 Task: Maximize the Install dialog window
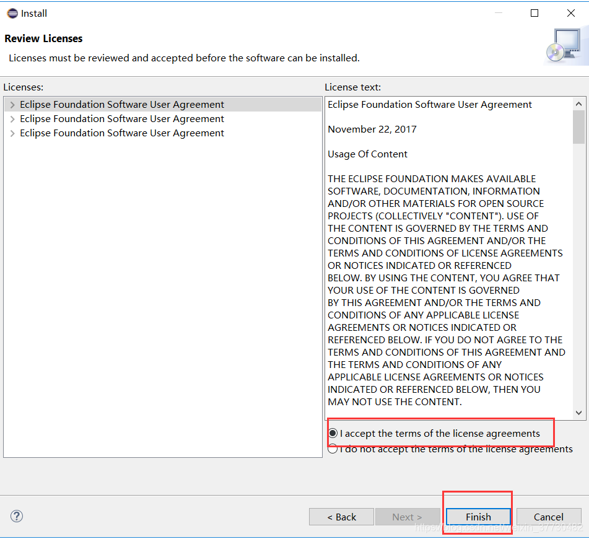tap(534, 13)
